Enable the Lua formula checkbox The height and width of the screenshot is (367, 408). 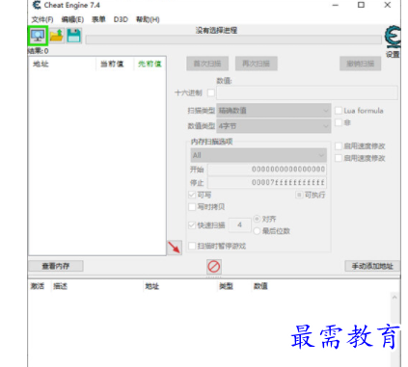point(339,111)
